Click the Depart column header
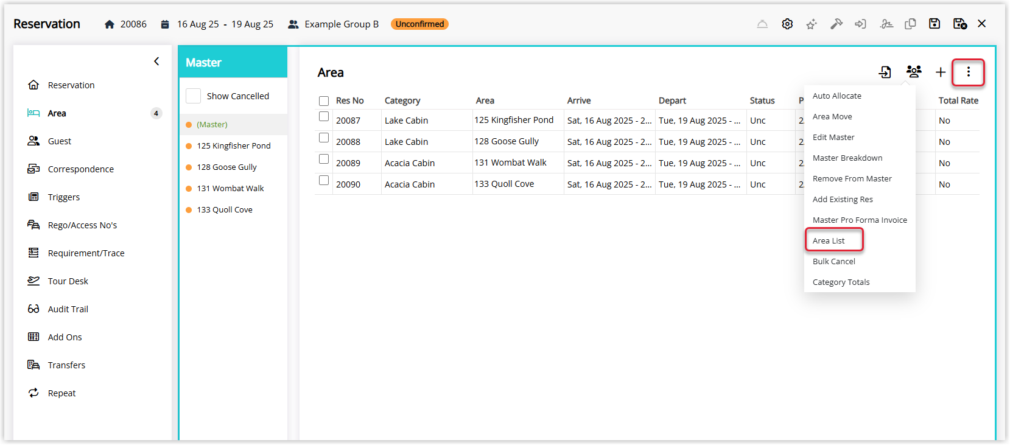The height and width of the screenshot is (445, 1010). pyautogui.click(x=672, y=101)
